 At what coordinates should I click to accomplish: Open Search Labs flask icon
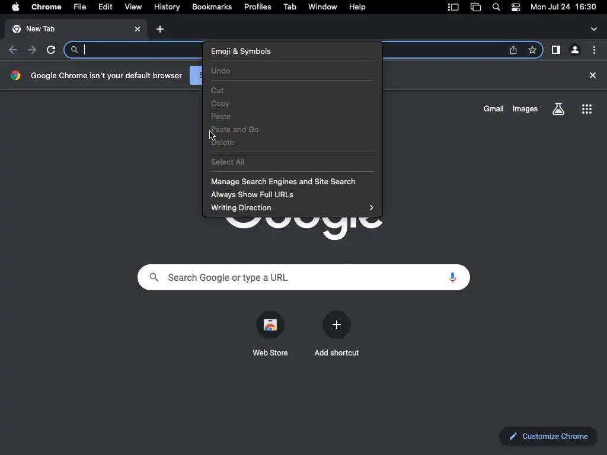[x=558, y=109]
